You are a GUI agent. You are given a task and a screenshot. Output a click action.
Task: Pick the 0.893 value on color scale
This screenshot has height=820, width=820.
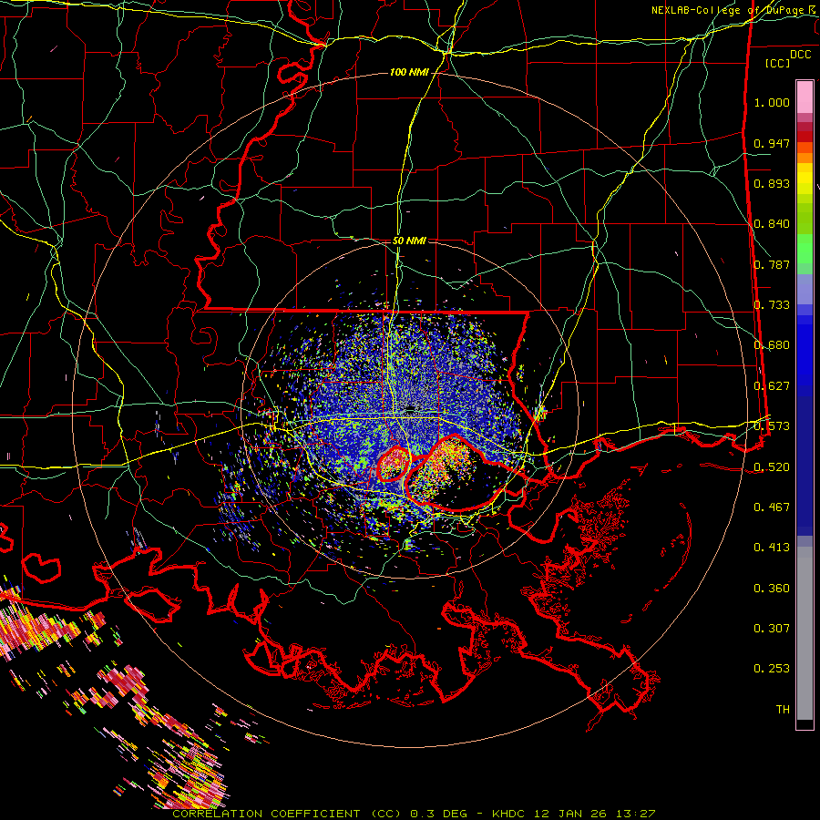(x=772, y=183)
